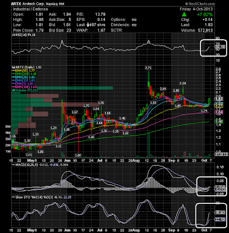Click the Jun label on price chart axis
229x233 pixels.
coord(67,161)
